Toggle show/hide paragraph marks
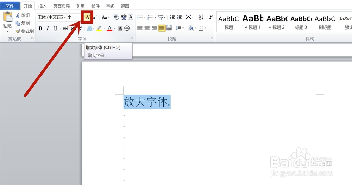The width and height of the screenshot is (352, 185). [210, 17]
